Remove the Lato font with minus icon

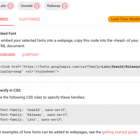pos(10,6)
